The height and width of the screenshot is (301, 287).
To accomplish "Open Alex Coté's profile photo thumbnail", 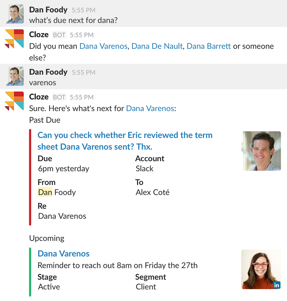I will point(262,151).
